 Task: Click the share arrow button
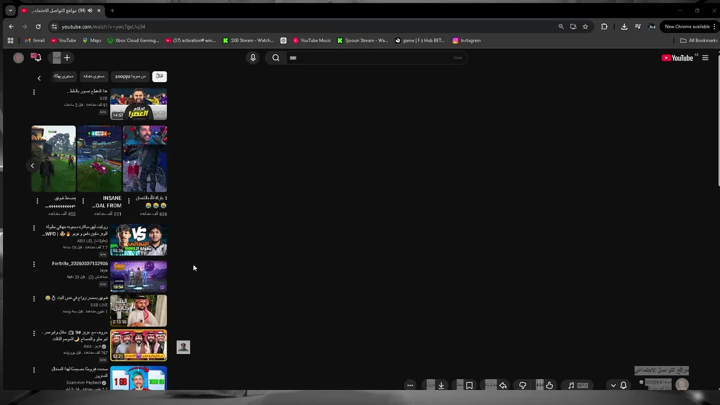tap(503, 385)
